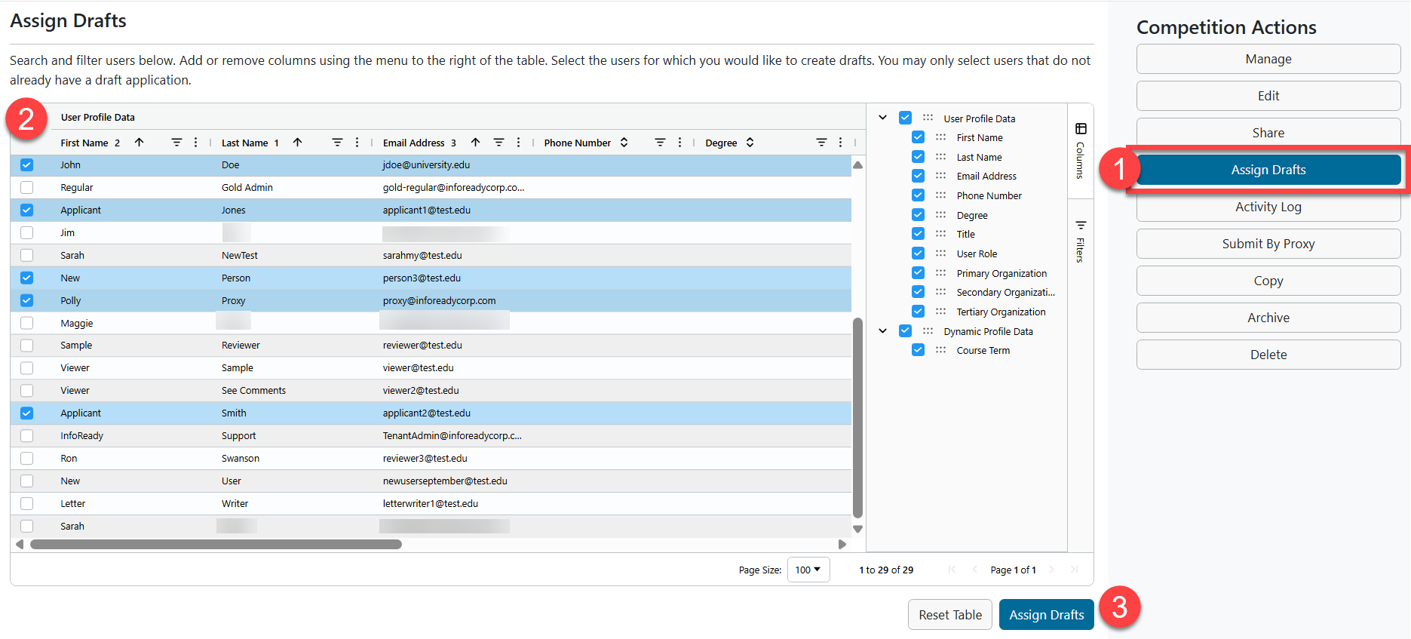Open the Activity Log action
The image size is (1411, 639).
pos(1268,207)
